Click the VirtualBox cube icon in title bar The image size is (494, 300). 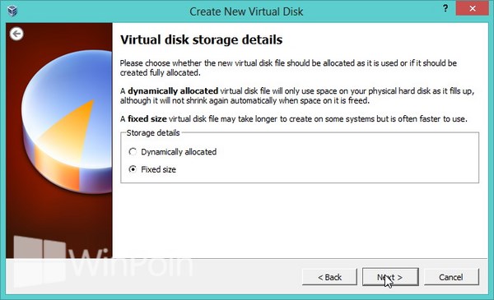12,11
